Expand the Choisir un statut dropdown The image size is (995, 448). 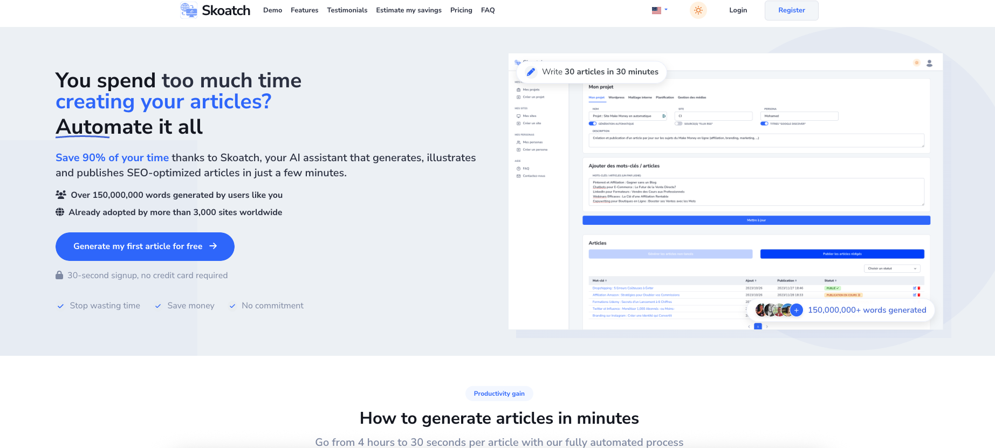click(x=891, y=268)
